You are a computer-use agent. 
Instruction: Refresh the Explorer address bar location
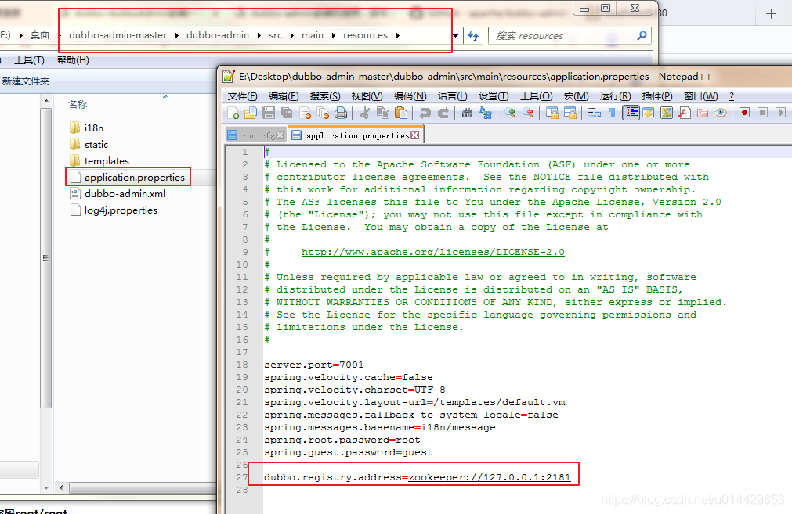tap(473, 35)
